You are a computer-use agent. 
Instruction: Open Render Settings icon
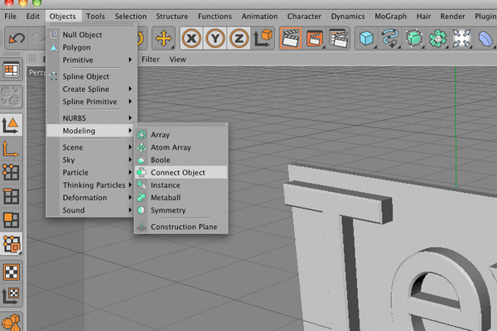[338, 38]
